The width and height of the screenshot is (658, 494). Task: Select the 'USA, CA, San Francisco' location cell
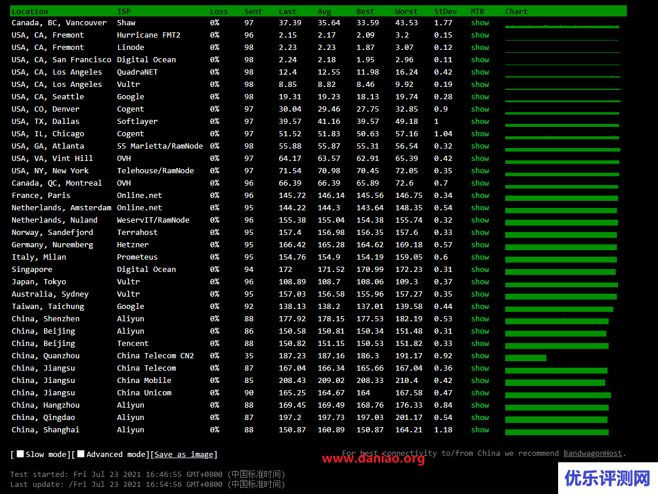coord(61,59)
